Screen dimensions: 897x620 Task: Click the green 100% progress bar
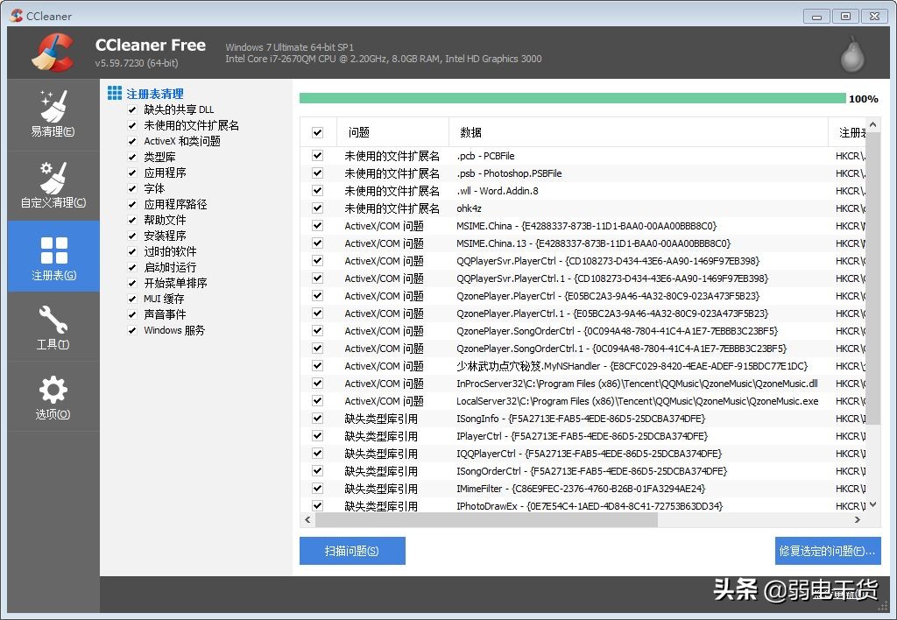pyautogui.click(x=569, y=99)
